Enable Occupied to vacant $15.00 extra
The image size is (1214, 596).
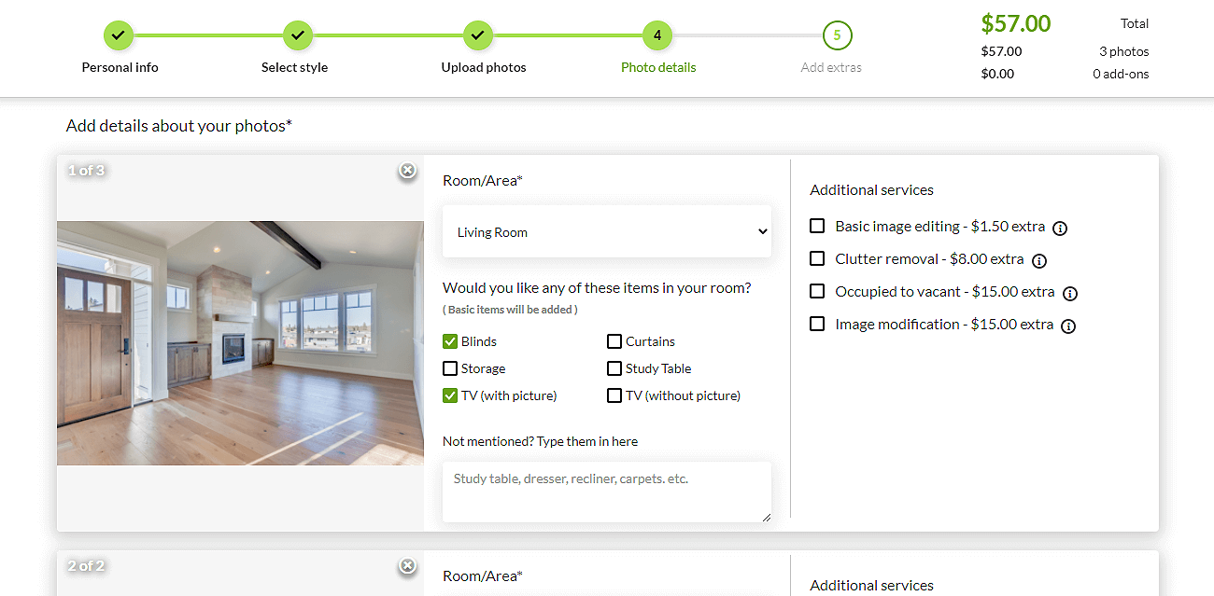coord(817,291)
